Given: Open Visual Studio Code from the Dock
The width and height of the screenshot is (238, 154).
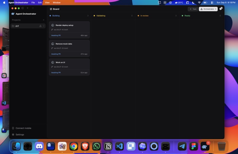Looking at the screenshot, I should [x=120, y=146].
